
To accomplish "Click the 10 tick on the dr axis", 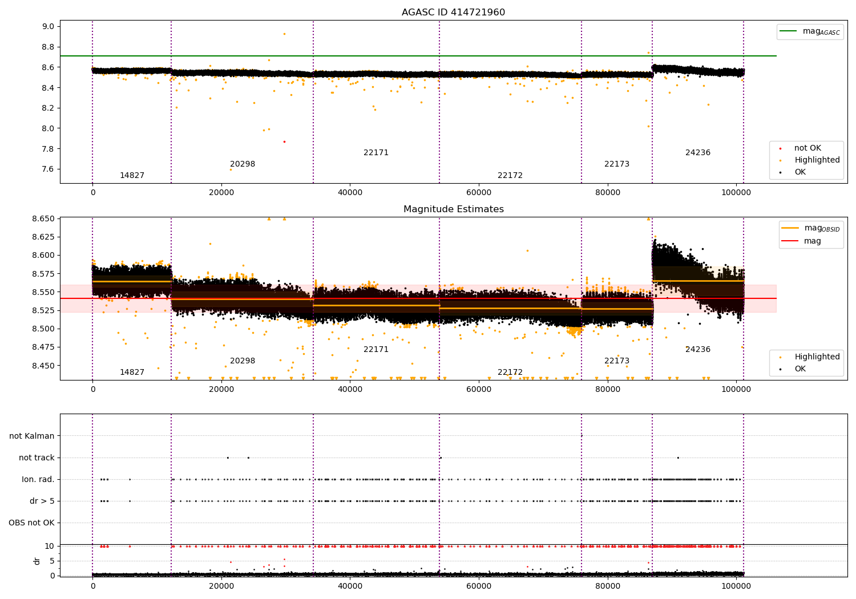I will [x=50, y=547].
